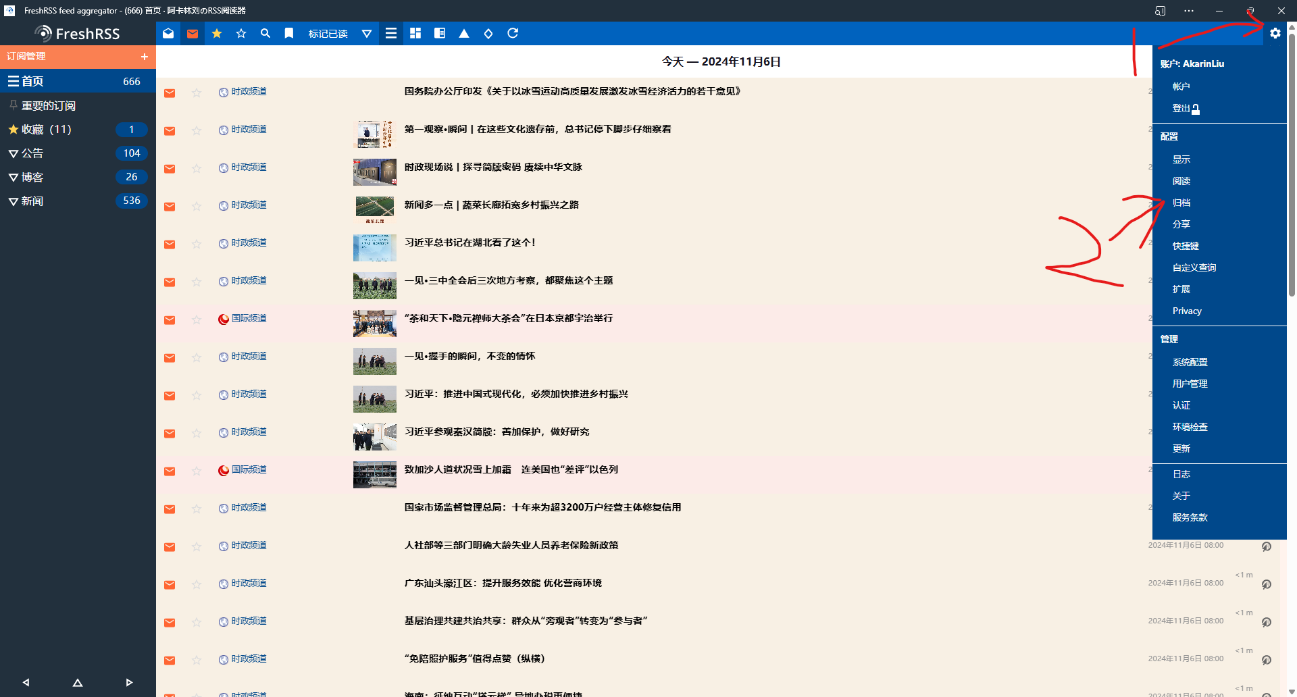
Task: Open article 新闻多一点 蔬菜长廊拓宽乡村振兴之路
Action: (x=492, y=205)
